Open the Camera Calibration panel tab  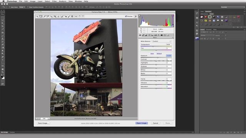161,35
